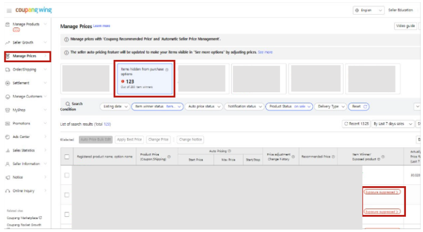Open the Sales Statistics menu item
The height and width of the screenshot is (232, 423).
pyautogui.click(x=26, y=150)
